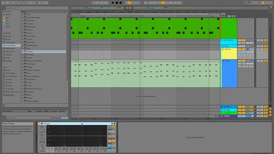This screenshot has height=154, width=274.
Task: Solo the Piano track
Action: 247,61
